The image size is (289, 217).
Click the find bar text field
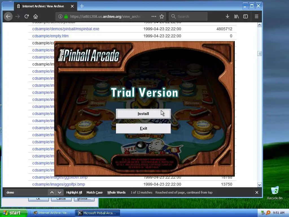[26, 192]
